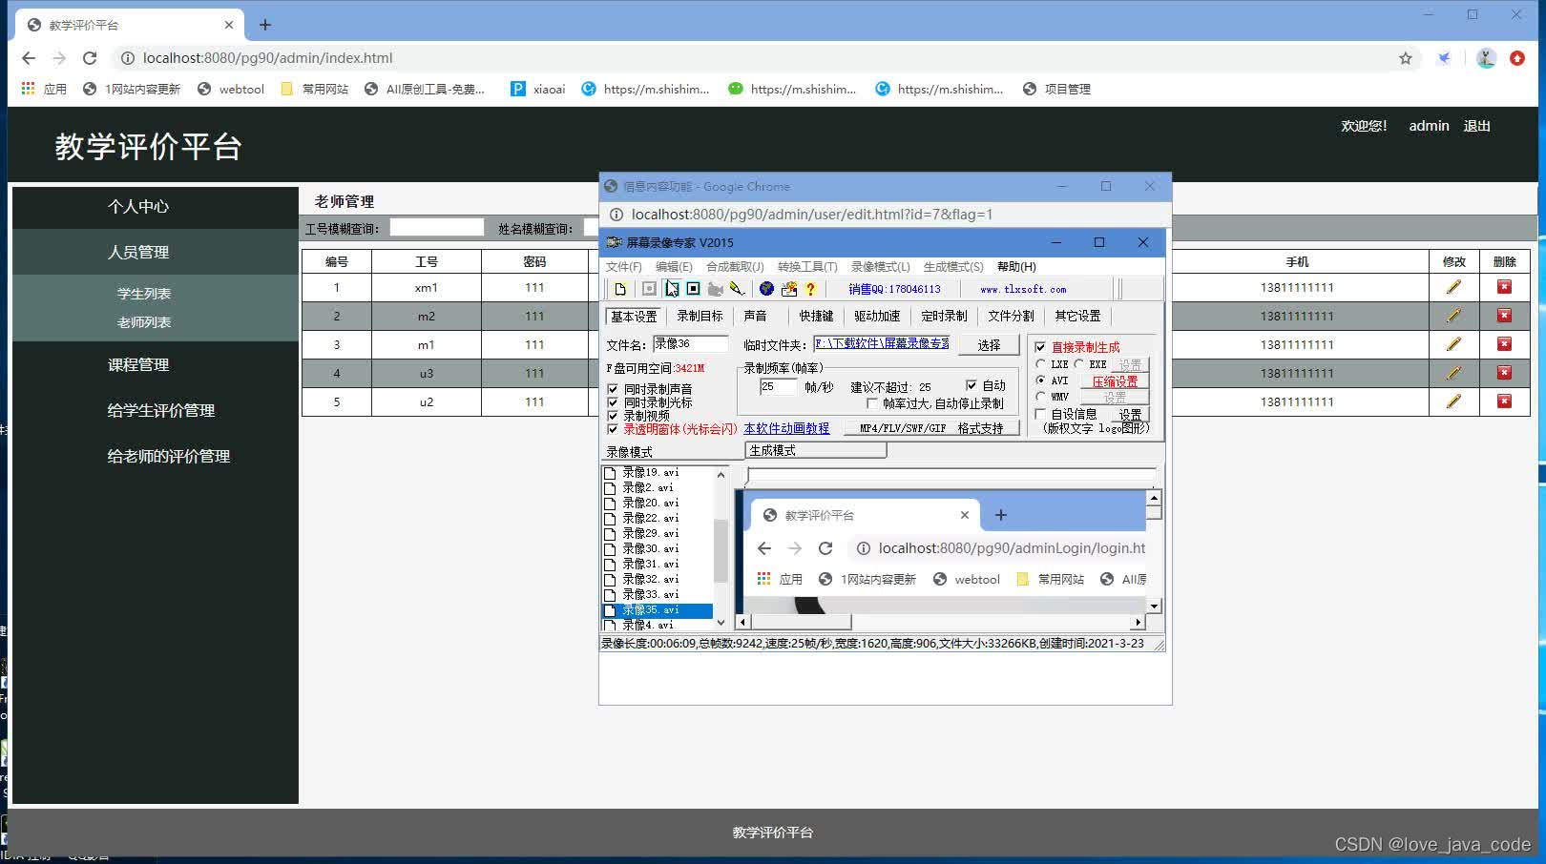Click the new file icon in recorder toolbar

[620, 289]
